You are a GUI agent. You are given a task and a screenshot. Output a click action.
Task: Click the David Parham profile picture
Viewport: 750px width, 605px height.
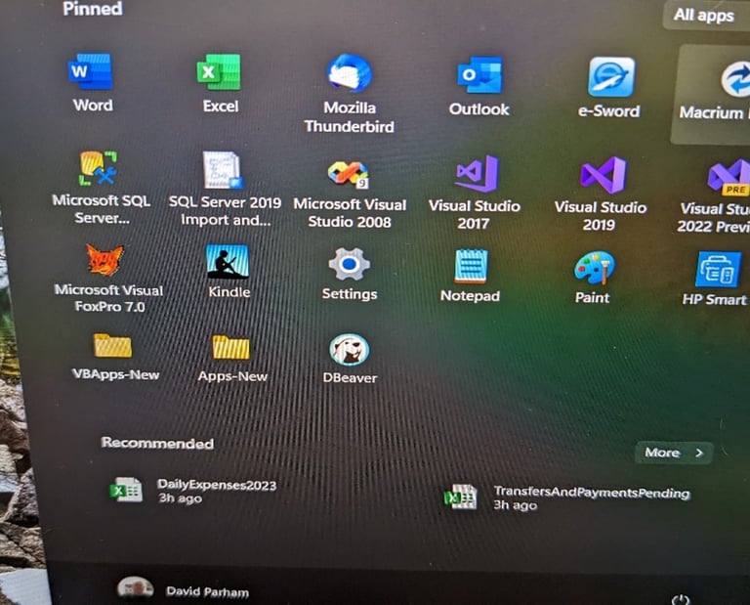tap(136, 587)
